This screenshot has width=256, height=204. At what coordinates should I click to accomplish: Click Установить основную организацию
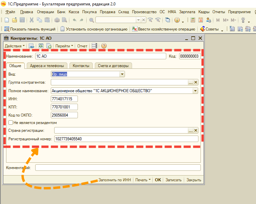94,29
